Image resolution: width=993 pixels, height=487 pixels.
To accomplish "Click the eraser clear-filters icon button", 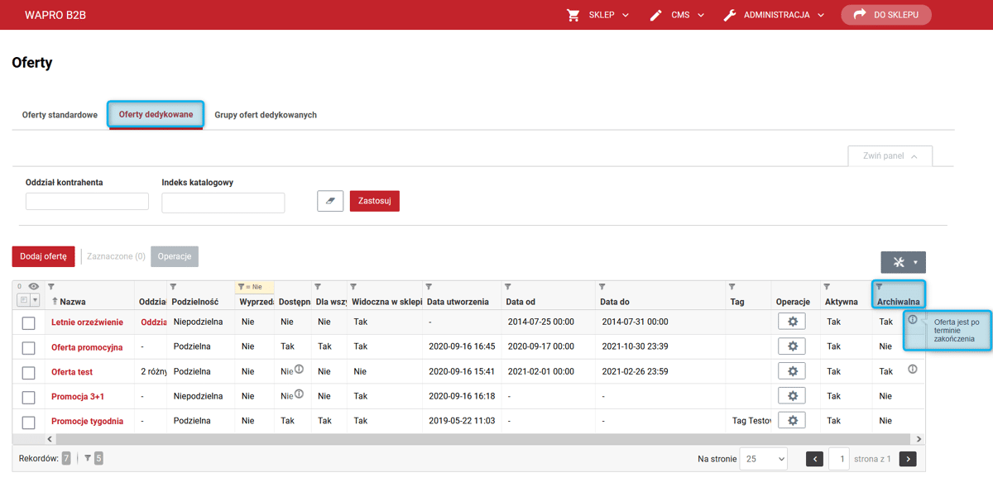I will tap(330, 201).
